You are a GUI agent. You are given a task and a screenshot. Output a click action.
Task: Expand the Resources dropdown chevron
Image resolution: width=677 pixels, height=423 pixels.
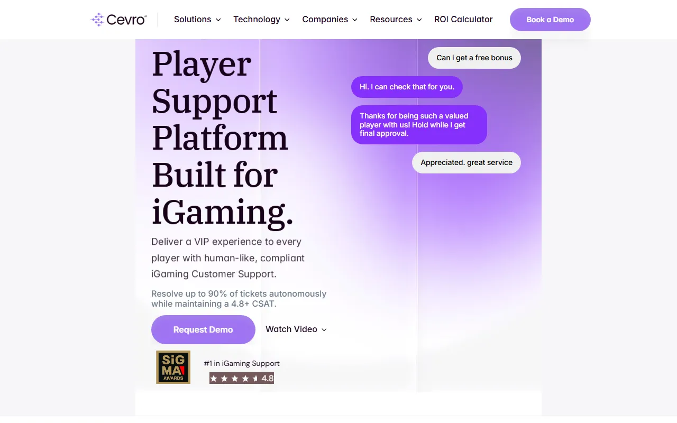point(419,20)
